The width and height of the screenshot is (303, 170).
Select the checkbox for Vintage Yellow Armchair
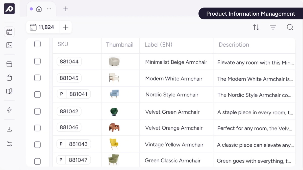(x=37, y=145)
